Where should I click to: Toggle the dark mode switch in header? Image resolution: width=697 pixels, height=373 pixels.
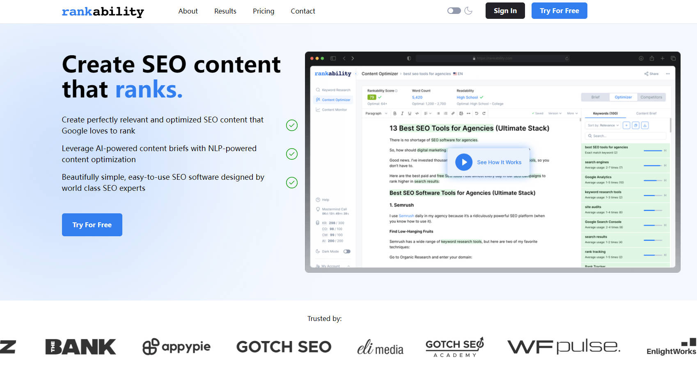tap(454, 11)
